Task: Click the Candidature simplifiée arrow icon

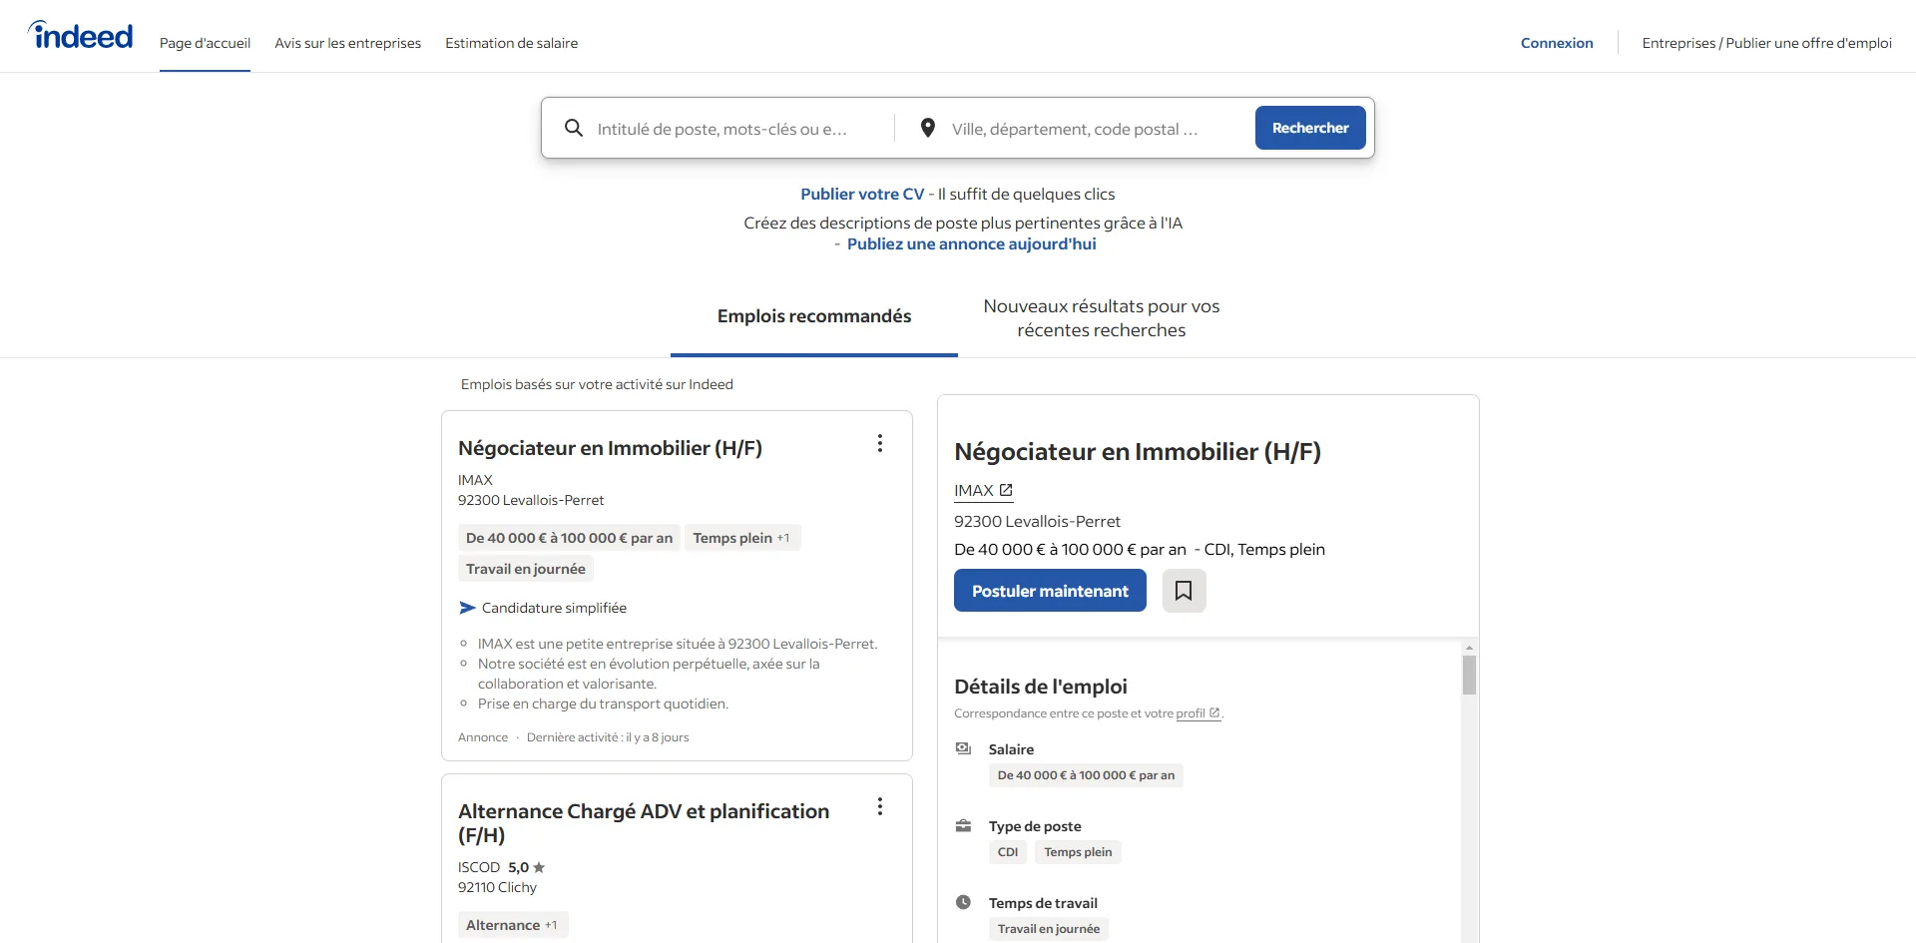Action: [x=467, y=608]
